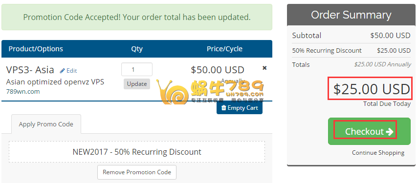The height and width of the screenshot is (183, 418).
Task: Click the Order Summary heading
Action: coord(351,15)
